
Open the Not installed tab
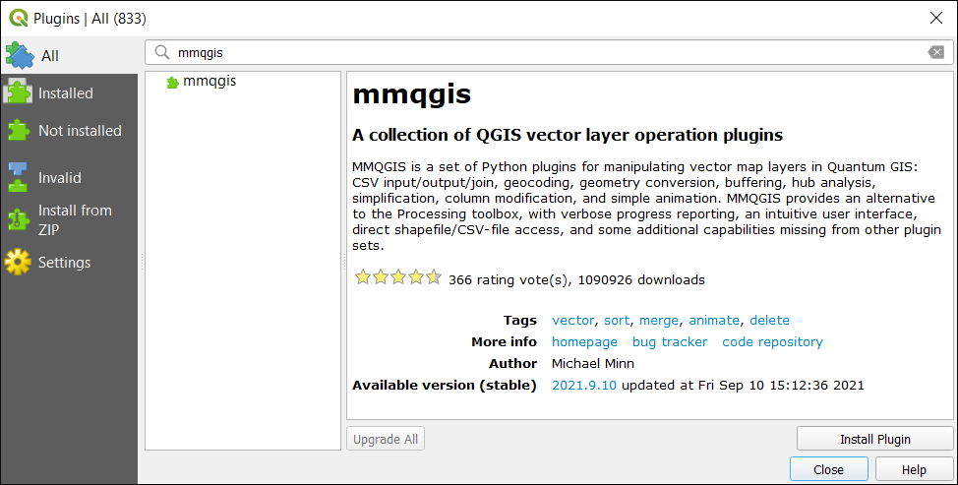coord(69,130)
